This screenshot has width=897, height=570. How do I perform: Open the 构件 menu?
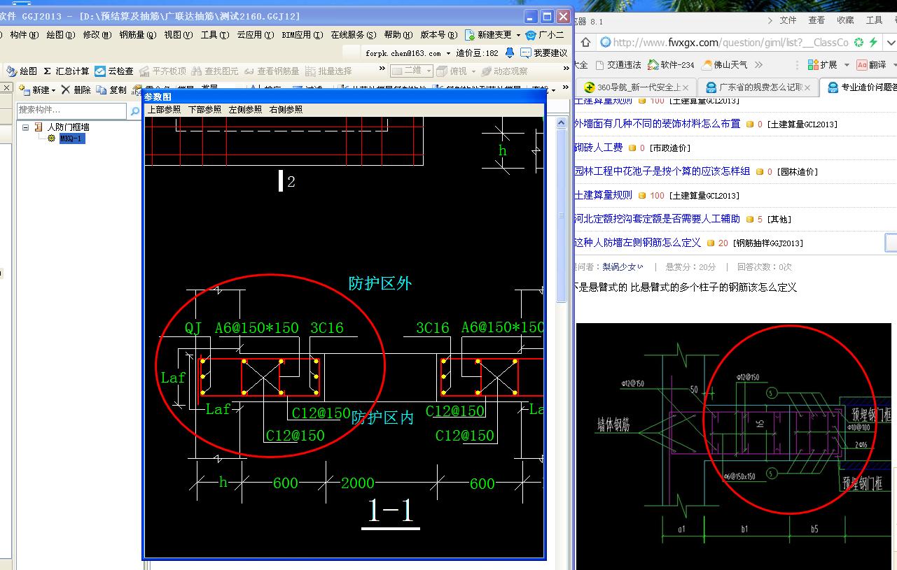(x=24, y=34)
